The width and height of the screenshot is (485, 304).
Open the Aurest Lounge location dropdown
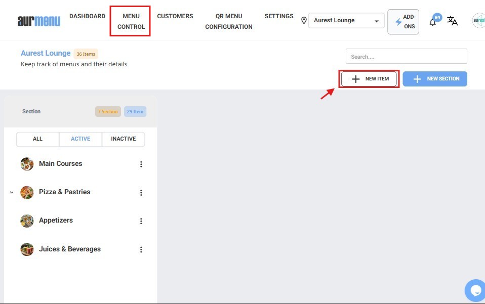[346, 21]
